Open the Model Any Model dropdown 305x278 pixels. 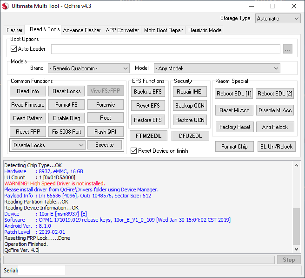pos(217,68)
